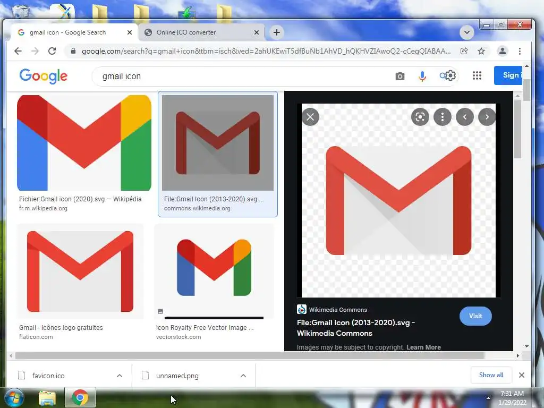Open File:Gmail Icon (2013-2020).svg title link
The height and width of the screenshot is (408, 544).
tap(355, 328)
